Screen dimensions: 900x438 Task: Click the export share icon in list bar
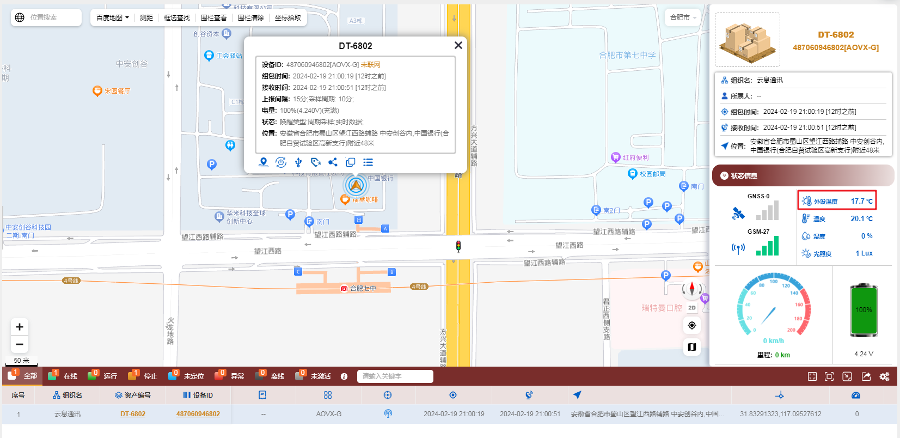(866, 376)
